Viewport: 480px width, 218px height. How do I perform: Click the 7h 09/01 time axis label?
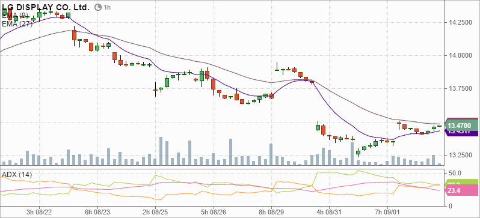tap(387, 211)
